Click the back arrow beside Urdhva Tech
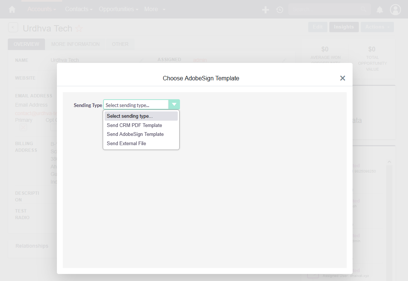Screen dimensions: 408x281 click(x=13, y=27)
